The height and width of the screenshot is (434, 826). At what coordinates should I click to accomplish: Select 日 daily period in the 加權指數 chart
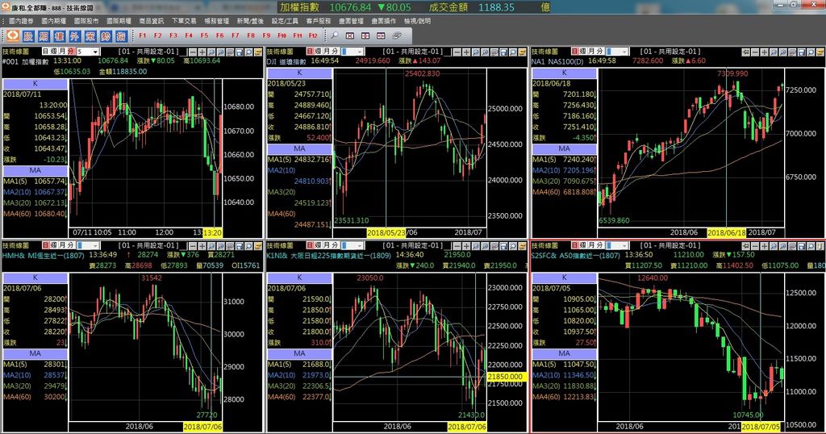(46, 52)
